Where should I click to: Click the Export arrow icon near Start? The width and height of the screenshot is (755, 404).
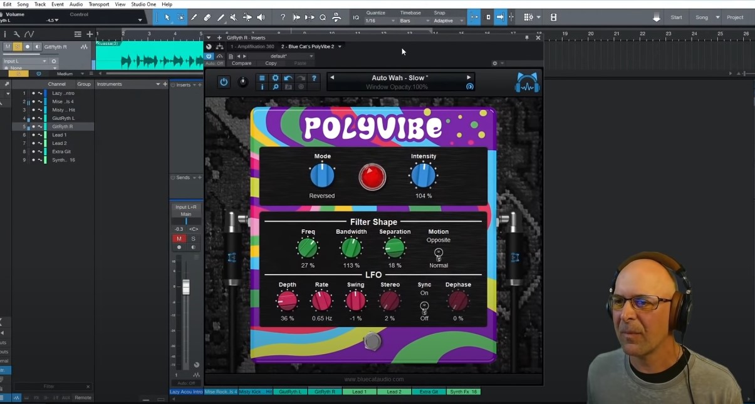(x=656, y=18)
